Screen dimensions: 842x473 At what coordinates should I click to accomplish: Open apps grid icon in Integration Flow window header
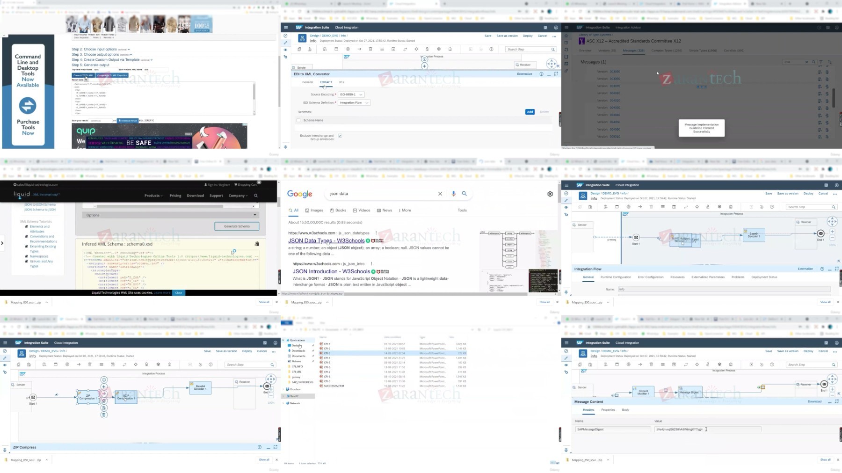point(826,185)
